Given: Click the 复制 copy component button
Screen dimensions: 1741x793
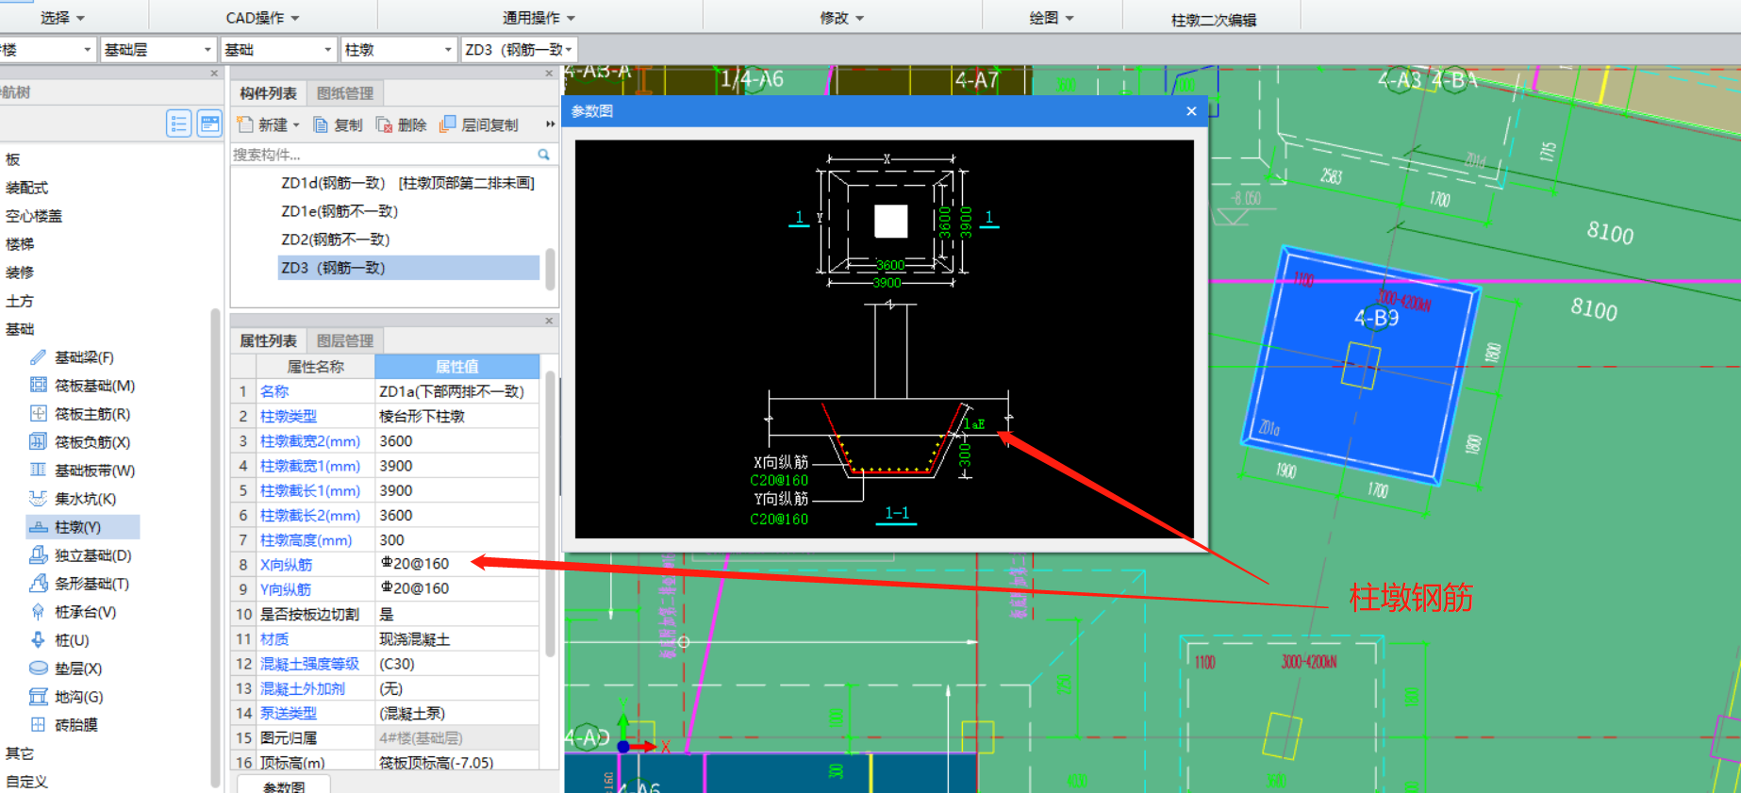Looking at the screenshot, I should coord(338,124).
